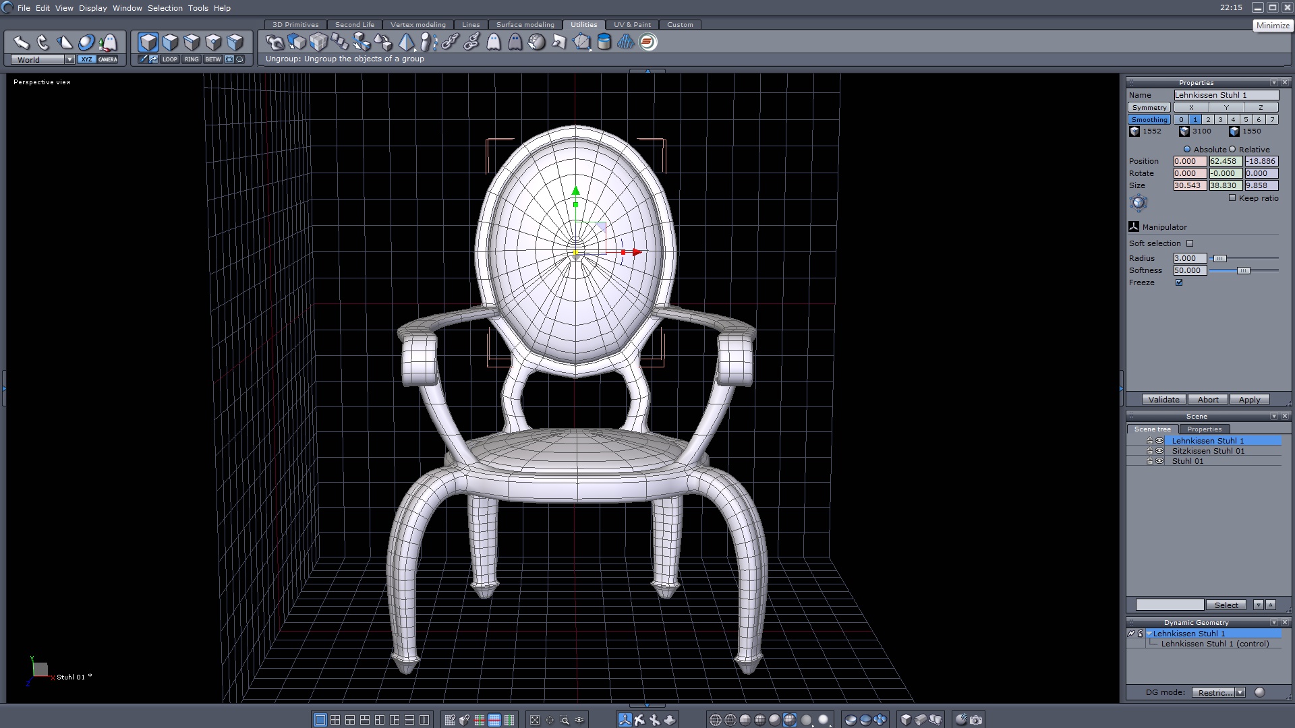Select the camera screenshot icon in bottom bar

coord(976,720)
